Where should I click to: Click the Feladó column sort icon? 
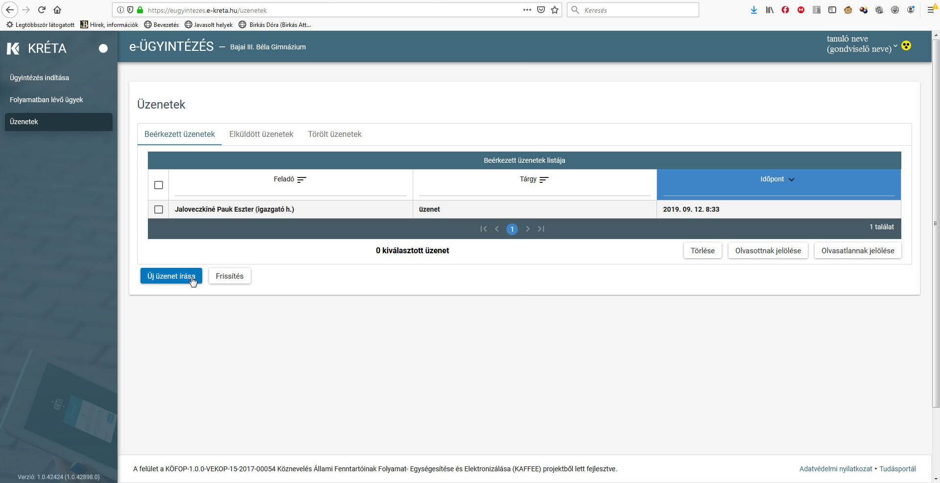(302, 179)
